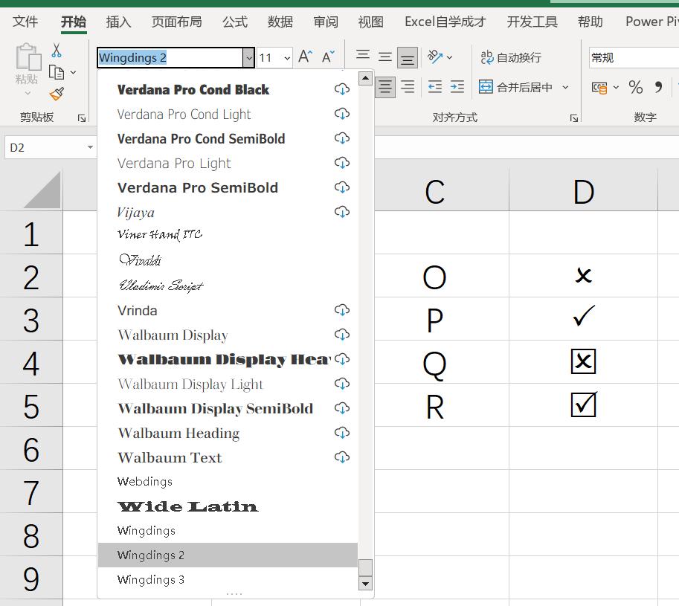Click the Decrease Indent icon
The height and width of the screenshot is (606, 679).
[x=435, y=87]
